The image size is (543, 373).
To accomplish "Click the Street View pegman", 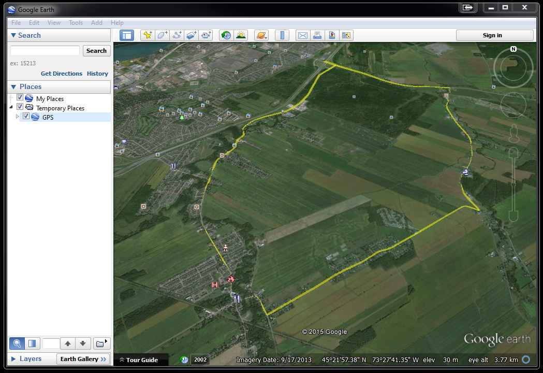I will pyautogui.click(x=513, y=134).
